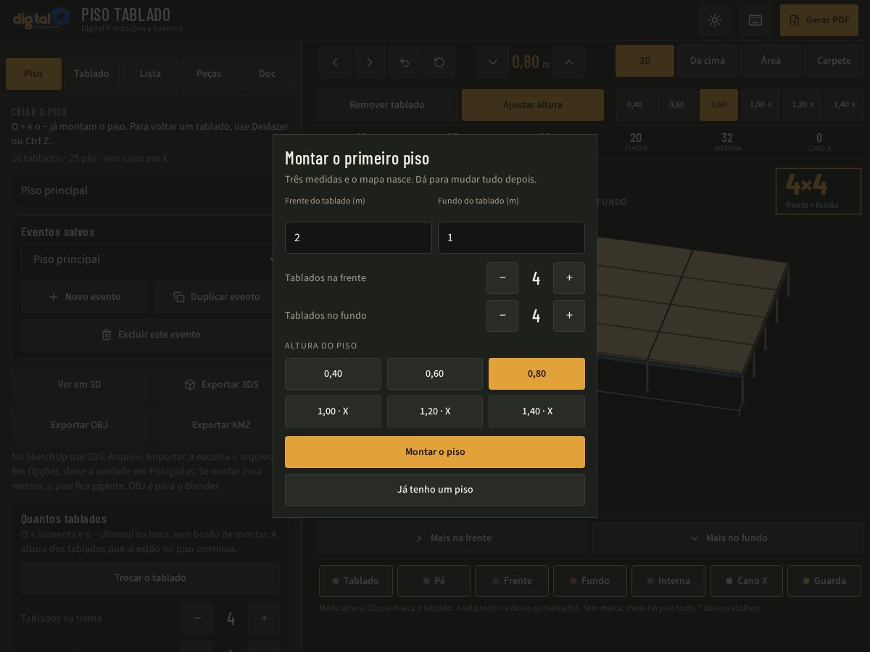Click Exportar KMZ button
Screen dimensions: 870x652
[221, 425]
